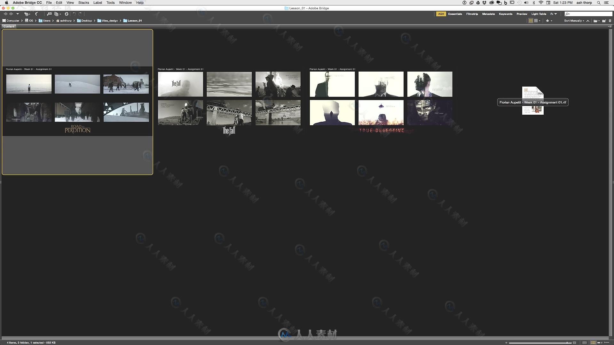Switch to the Keywords workspace
Screen dimensions: 614x345
pyautogui.click(x=506, y=14)
